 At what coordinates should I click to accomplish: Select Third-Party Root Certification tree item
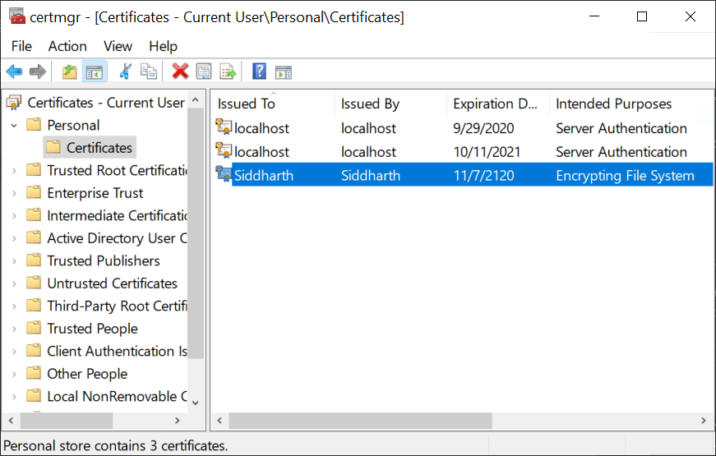click(x=117, y=306)
